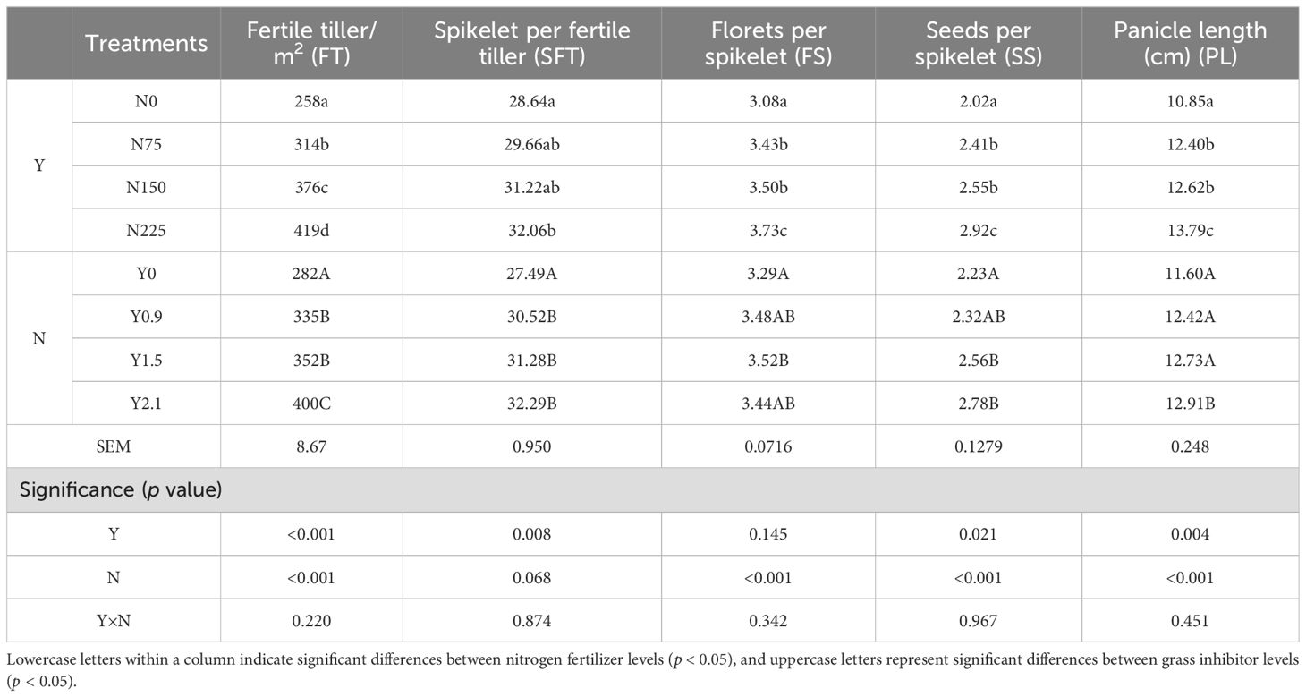Viewport: 1306px width, 697px height.
Task: Click the SEM row label
Action: tap(114, 446)
